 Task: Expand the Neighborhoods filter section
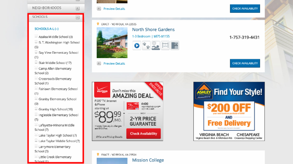pos(78,8)
